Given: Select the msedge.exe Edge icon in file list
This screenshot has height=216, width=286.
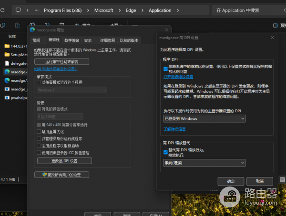Looking at the screenshot, I should tap(7, 72).
